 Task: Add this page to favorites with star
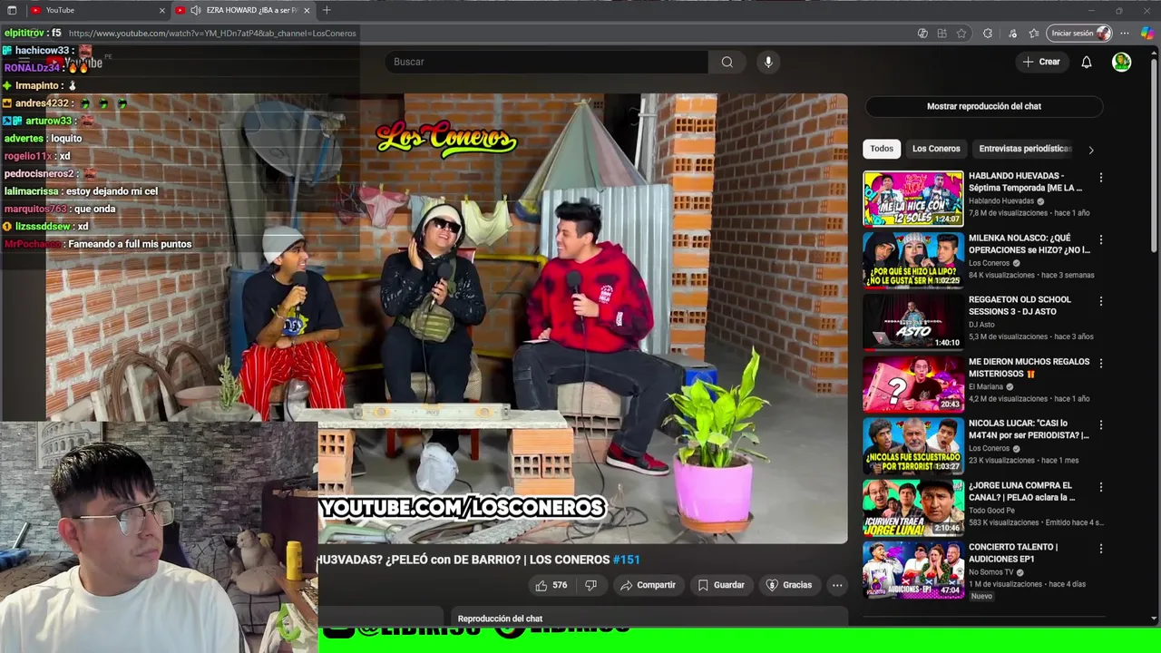tap(961, 34)
